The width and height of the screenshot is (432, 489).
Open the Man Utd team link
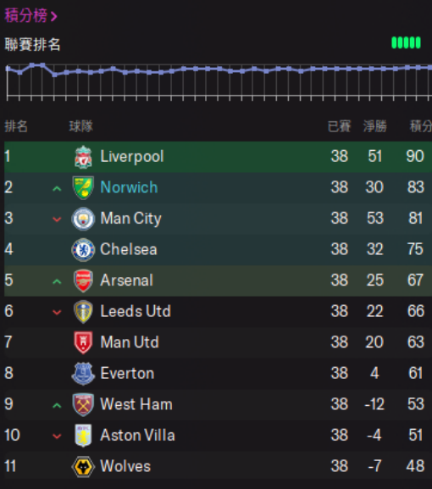click(130, 342)
